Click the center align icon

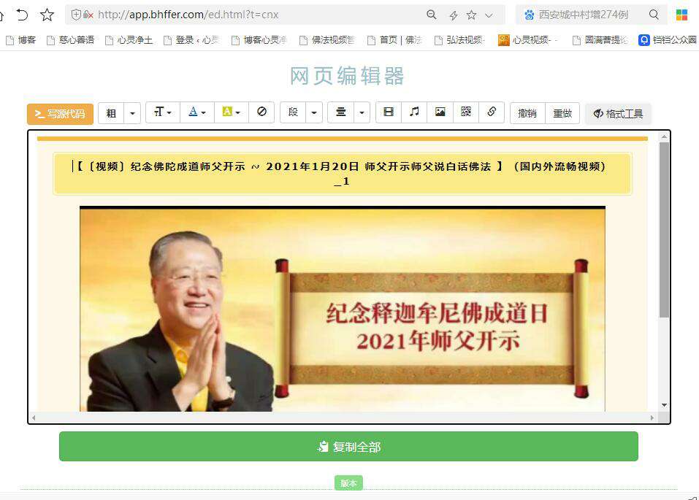tap(340, 112)
